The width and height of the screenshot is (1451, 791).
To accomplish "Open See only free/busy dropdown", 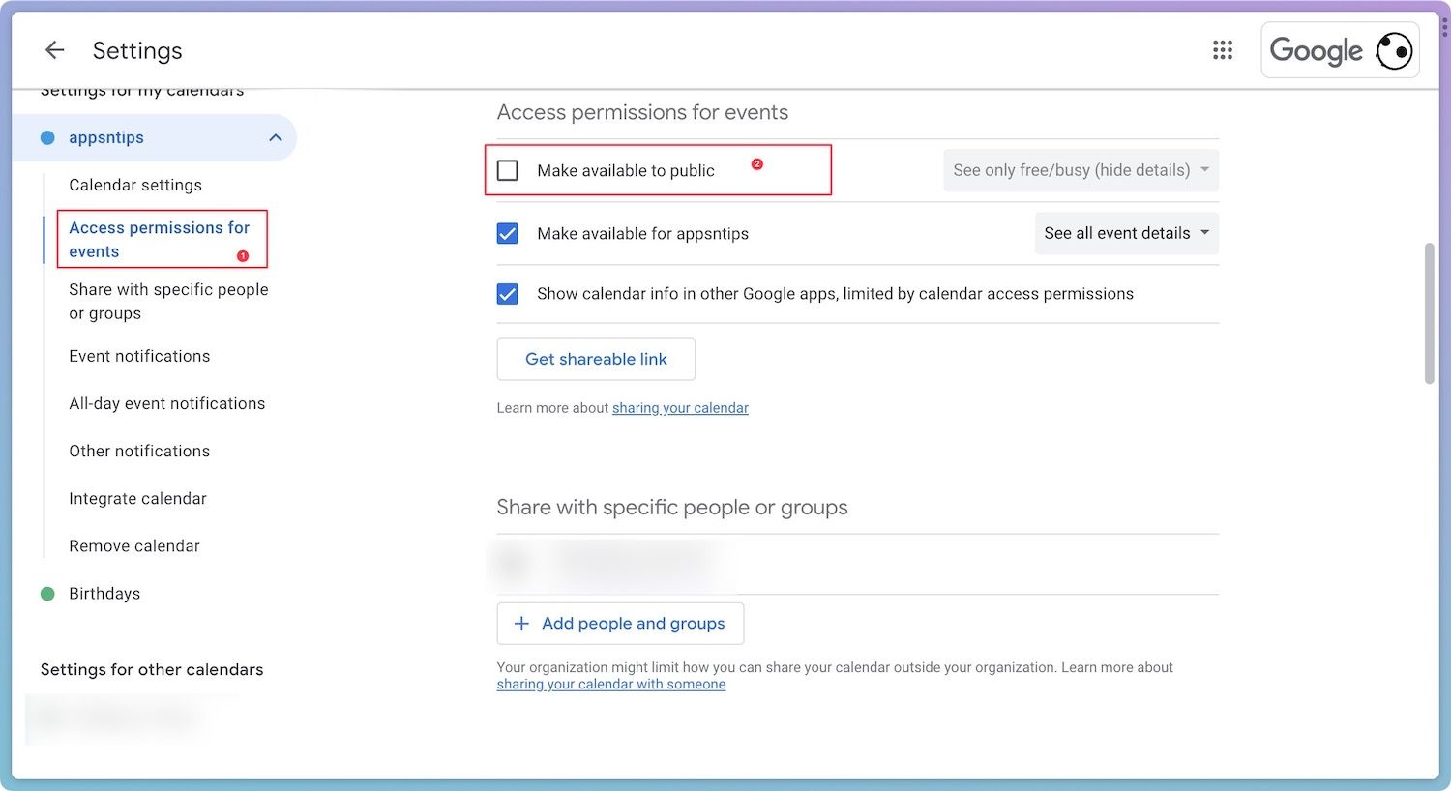I will coord(1081,171).
